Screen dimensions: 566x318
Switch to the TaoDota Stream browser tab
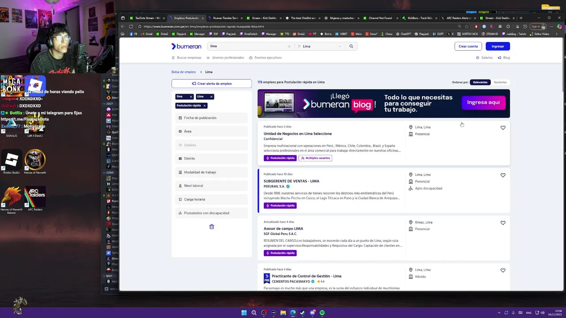(x=147, y=18)
